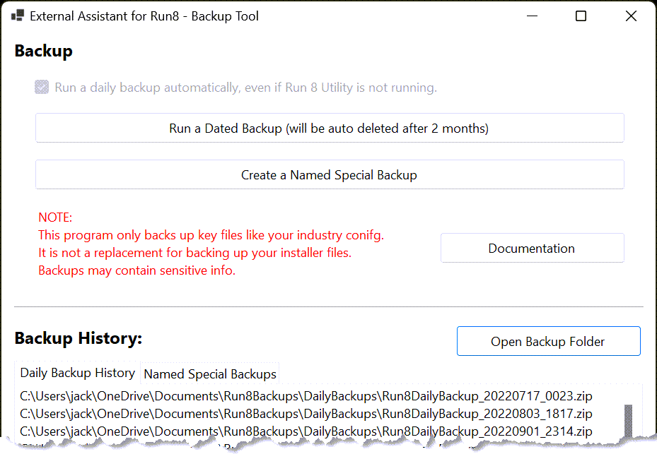Click the 'Run a daily backup automatically' label
The height and width of the screenshot is (454, 657).
(245, 88)
